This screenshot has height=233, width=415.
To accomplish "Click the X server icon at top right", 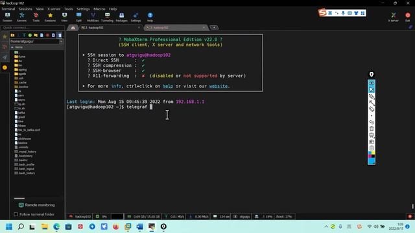I will (394, 17).
